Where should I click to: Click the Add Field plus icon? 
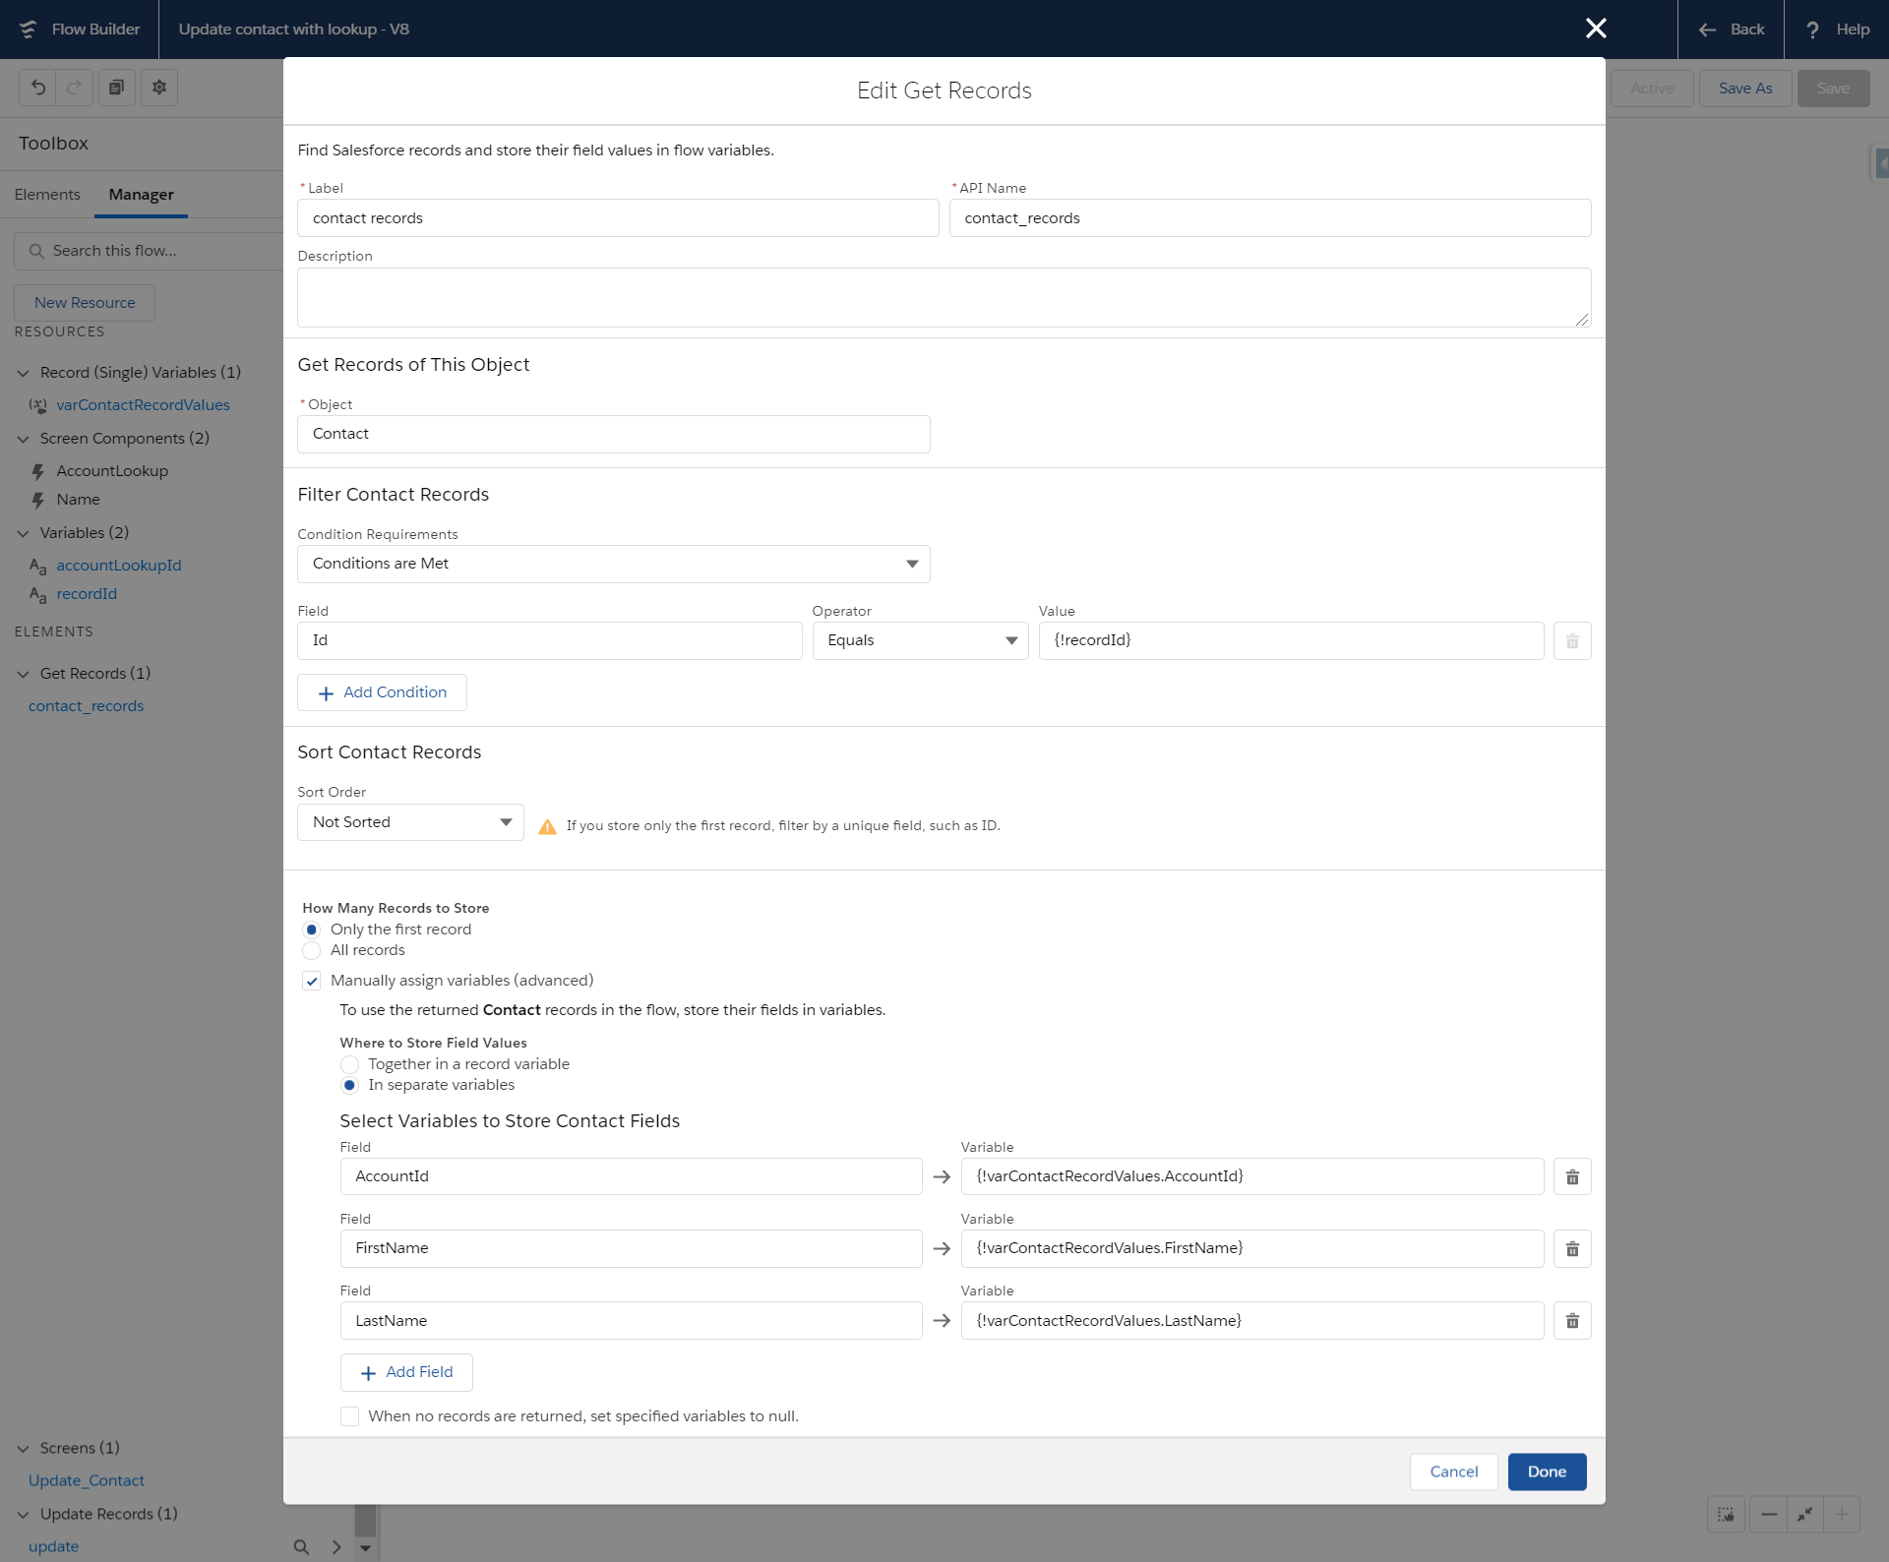tap(368, 1373)
